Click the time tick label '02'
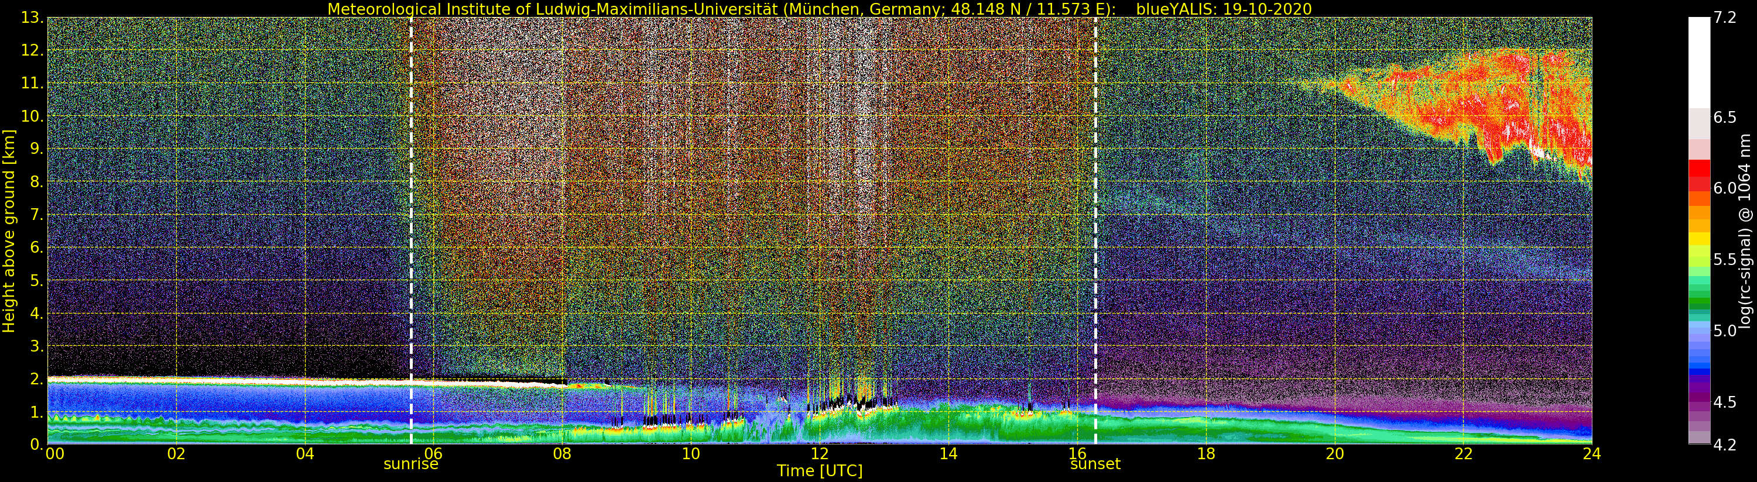Screen dimensions: 1757x482 (x=176, y=453)
